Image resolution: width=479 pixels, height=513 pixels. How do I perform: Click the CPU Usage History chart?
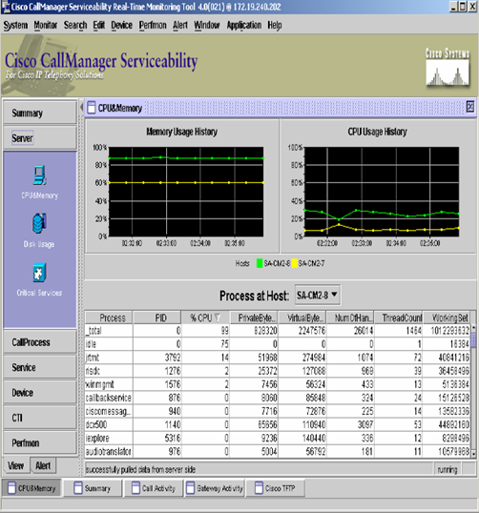coord(382,192)
